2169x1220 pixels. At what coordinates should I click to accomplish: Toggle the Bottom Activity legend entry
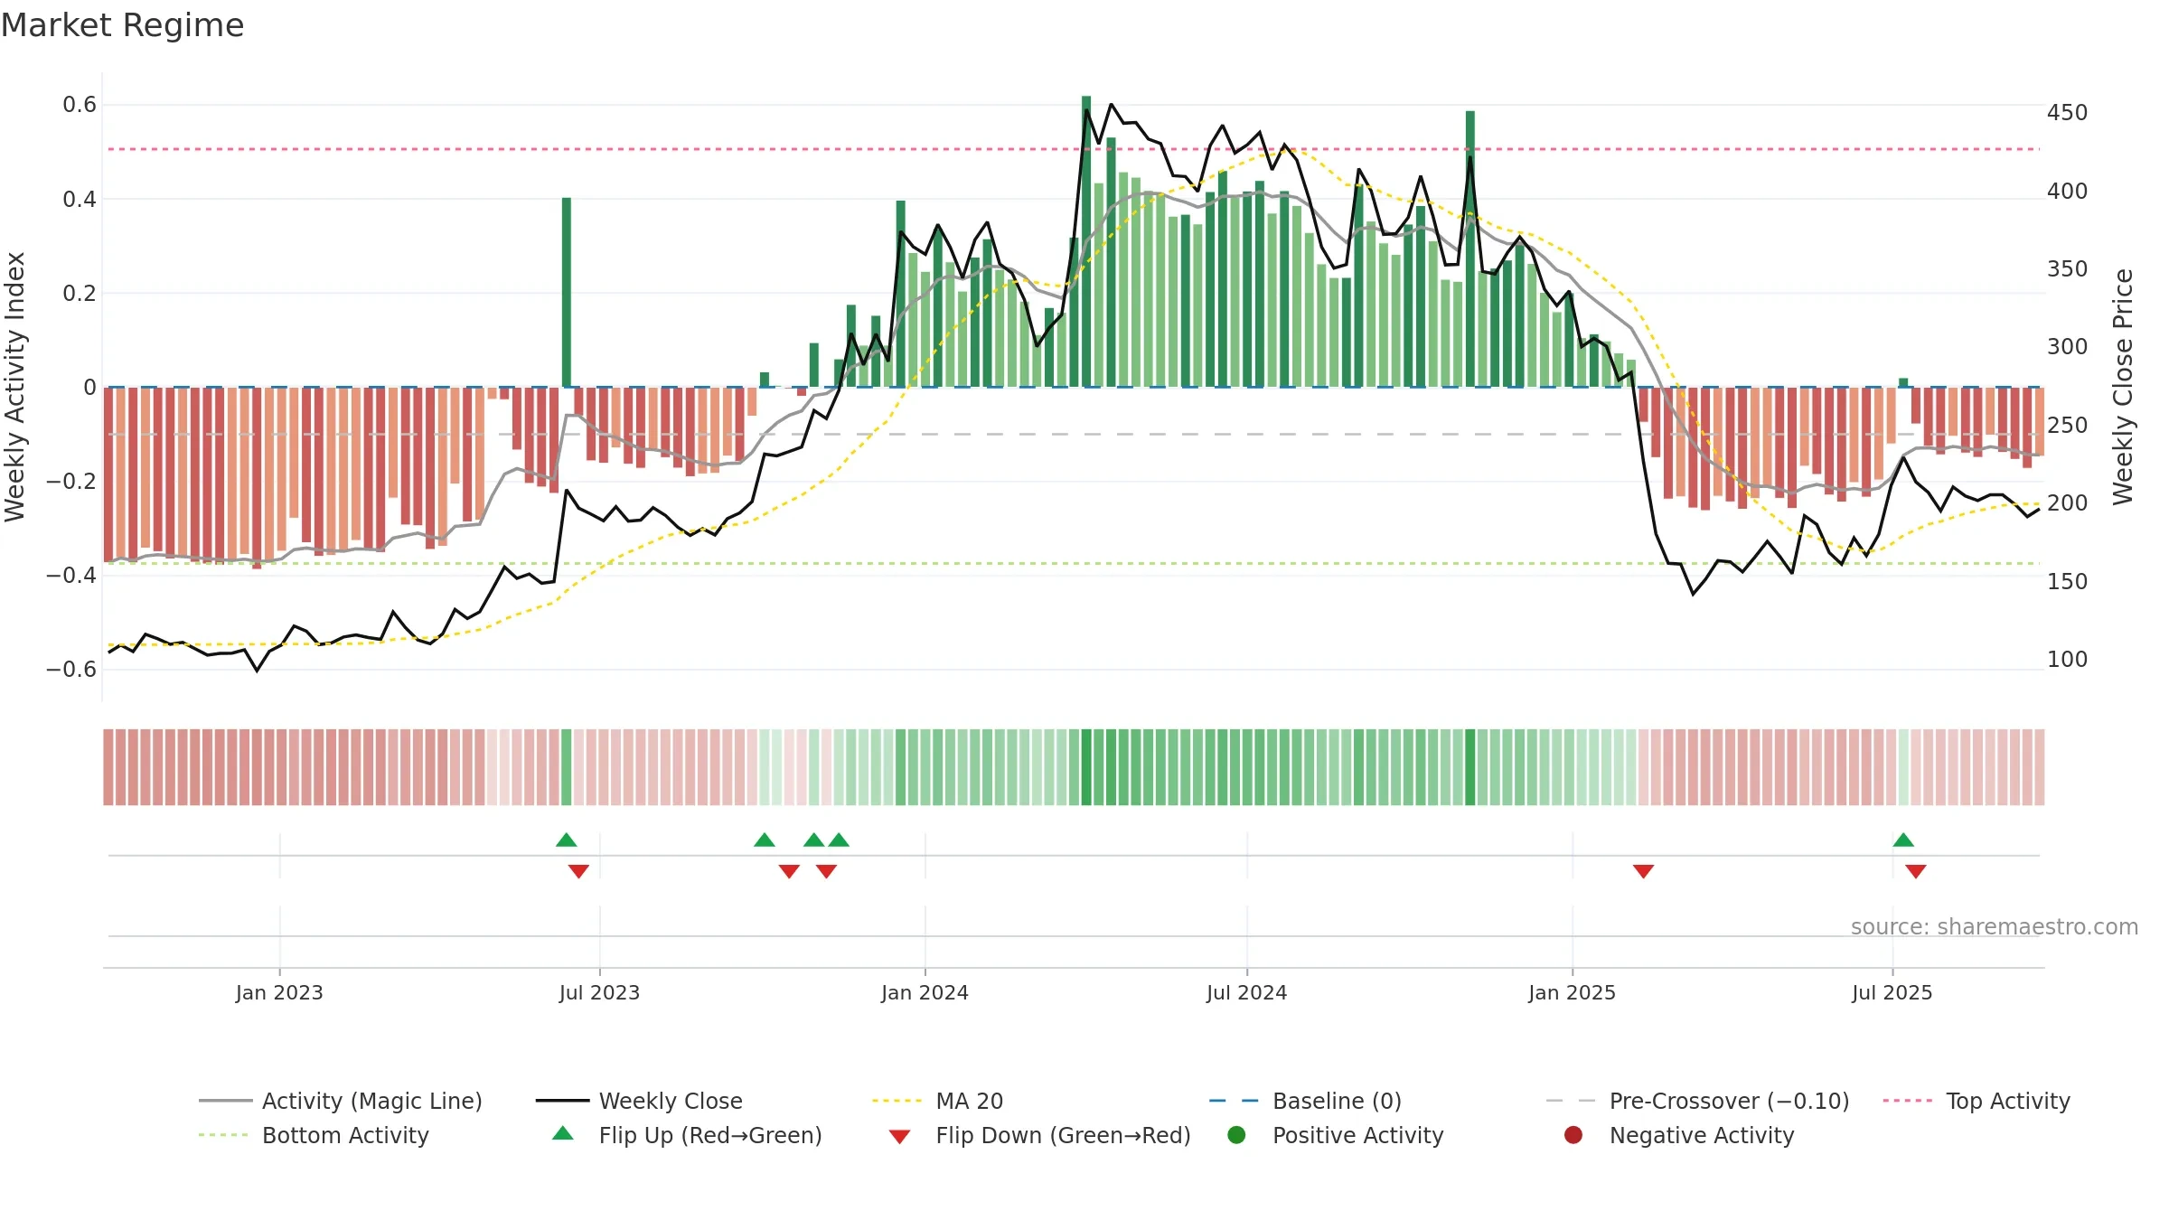point(314,1135)
